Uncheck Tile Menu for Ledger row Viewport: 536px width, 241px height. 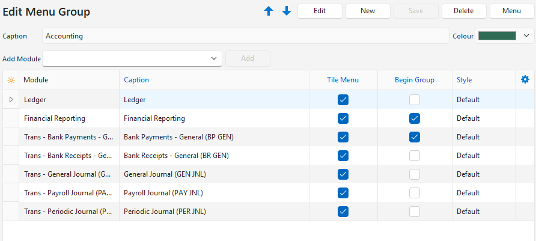pos(343,100)
